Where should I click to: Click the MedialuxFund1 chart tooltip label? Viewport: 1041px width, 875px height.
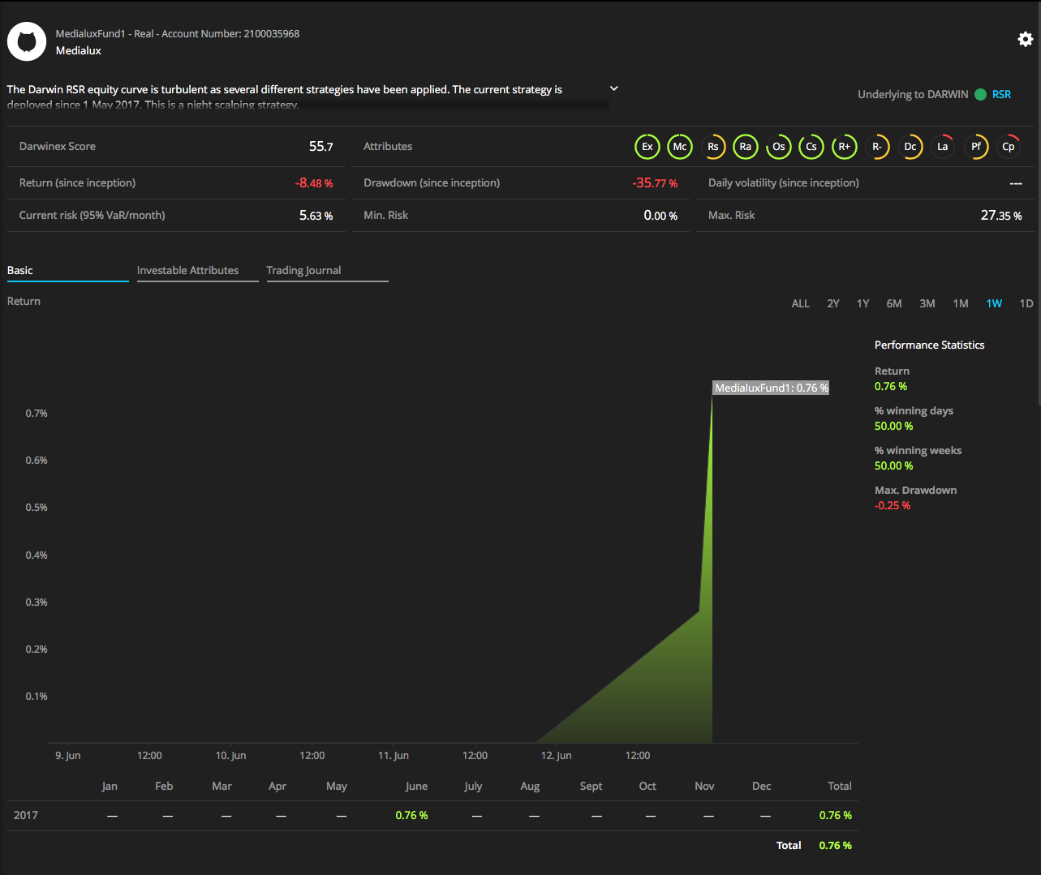(772, 388)
